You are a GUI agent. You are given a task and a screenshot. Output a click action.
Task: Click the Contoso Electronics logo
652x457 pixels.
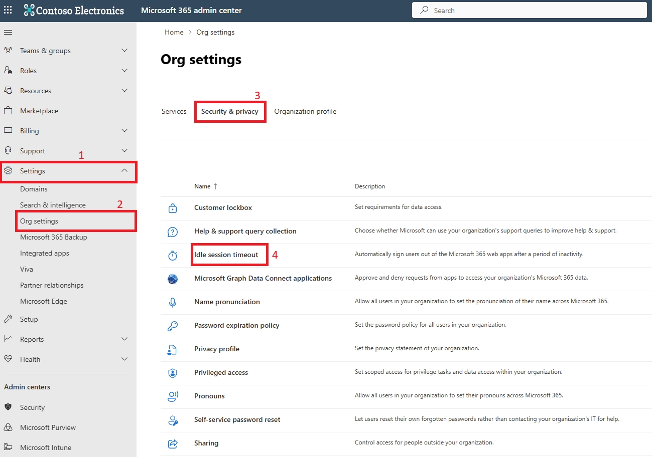coord(74,10)
